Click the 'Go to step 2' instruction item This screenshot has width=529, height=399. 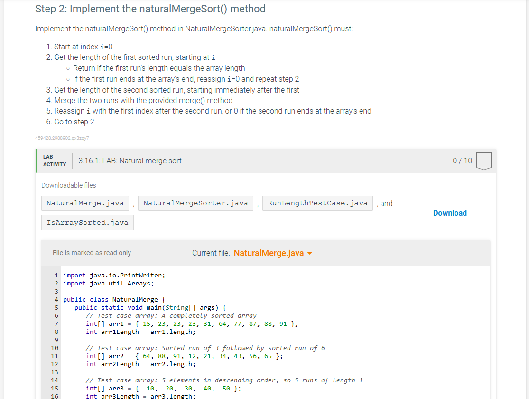72,122
